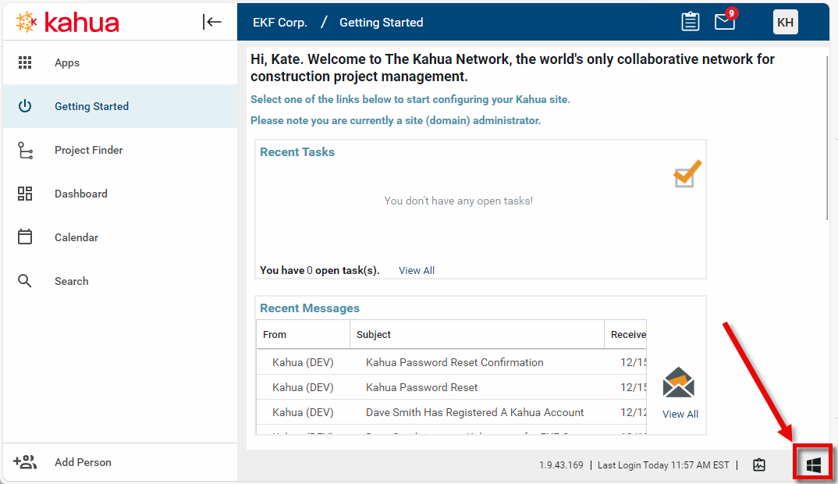Viewport: 838px width, 484px height.
Task: Collapse the left navigation sidebar
Action: coord(211,22)
